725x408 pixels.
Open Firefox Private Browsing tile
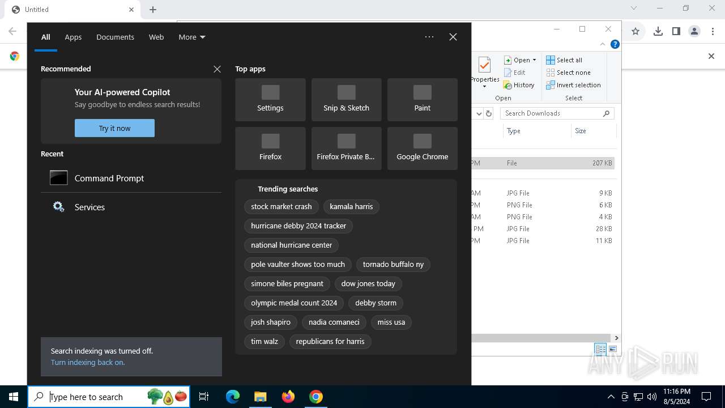(x=346, y=148)
